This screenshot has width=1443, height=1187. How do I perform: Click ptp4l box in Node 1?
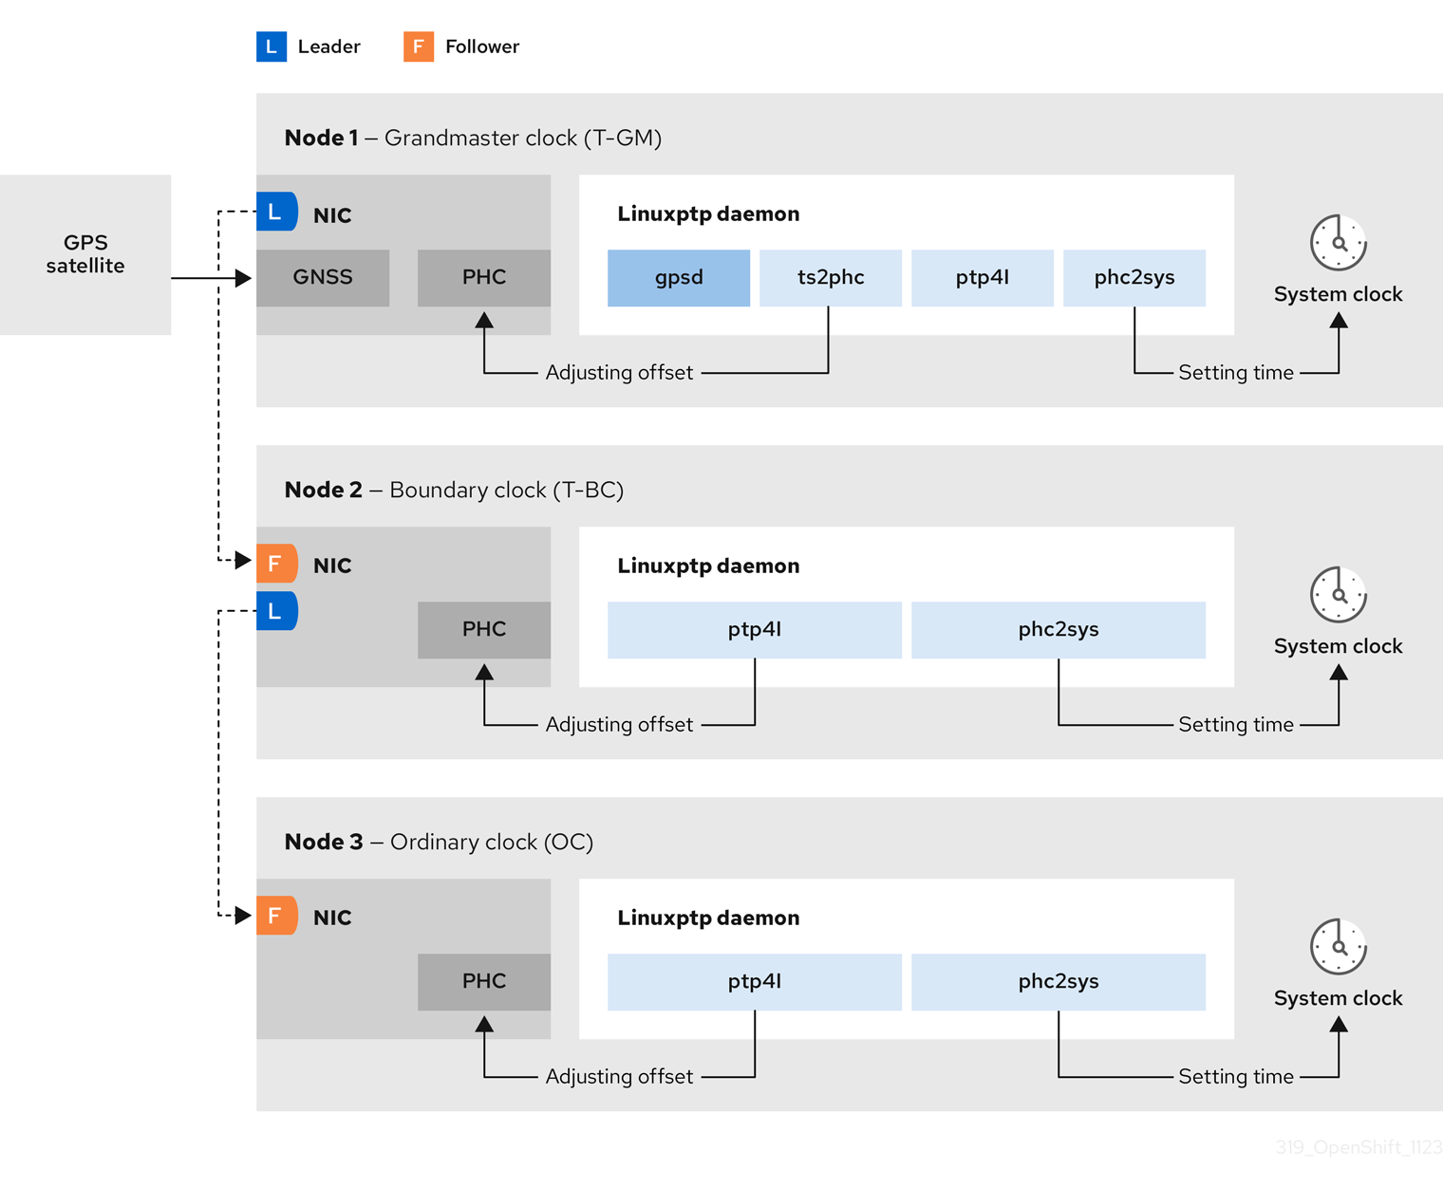983,278
